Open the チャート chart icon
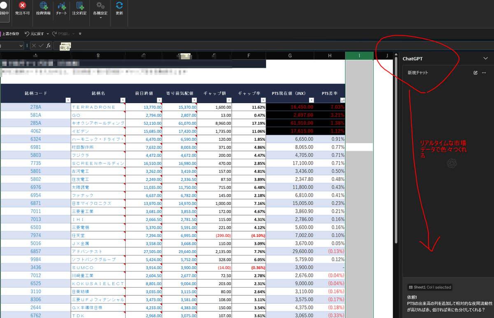494x318 pixels. (x=61, y=5)
